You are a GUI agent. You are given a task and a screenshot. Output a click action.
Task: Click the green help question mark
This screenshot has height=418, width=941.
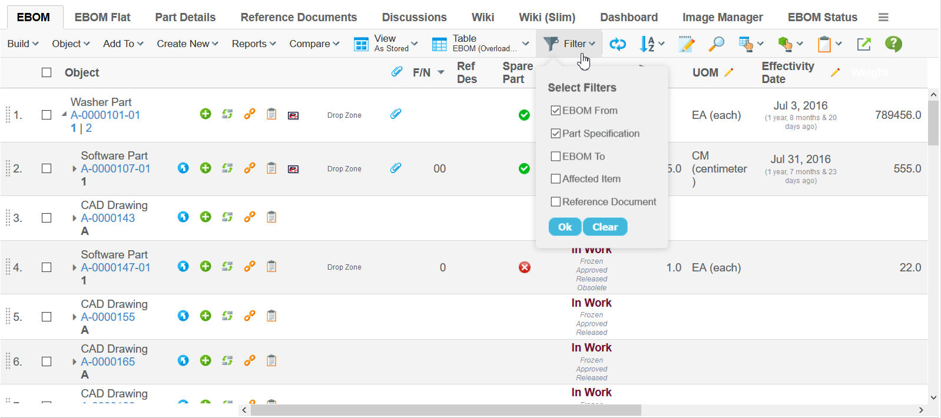pyautogui.click(x=893, y=44)
